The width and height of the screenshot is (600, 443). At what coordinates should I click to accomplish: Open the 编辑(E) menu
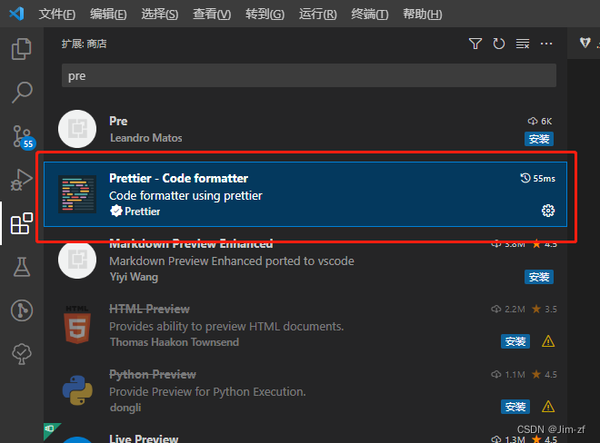point(108,15)
